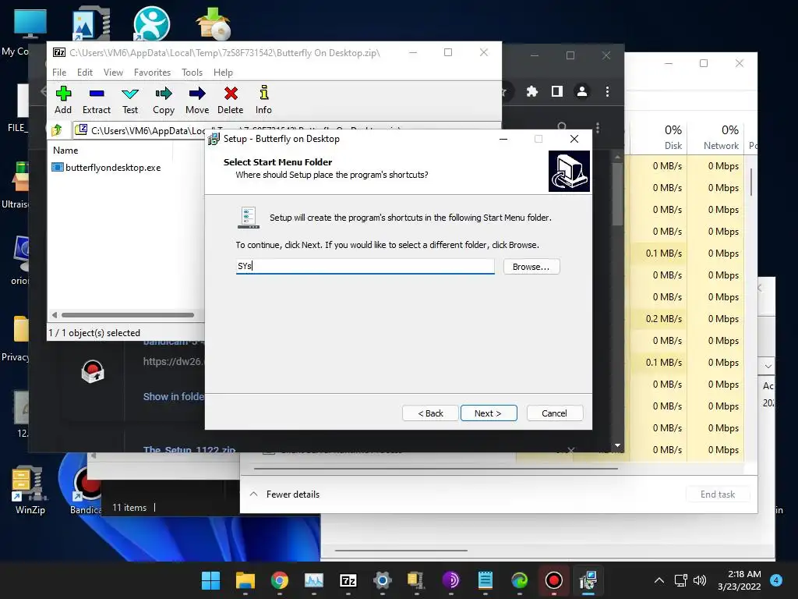The height and width of the screenshot is (599, 798).
Task: Open the View menu in 7-Zip
Action: (113, 73)
